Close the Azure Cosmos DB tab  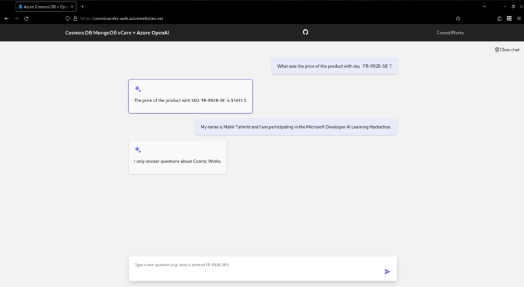click(72, 7)
